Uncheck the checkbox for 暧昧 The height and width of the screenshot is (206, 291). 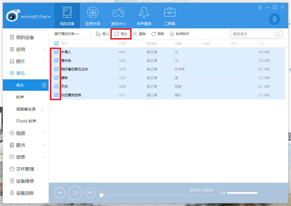click(x=56, y=78)
